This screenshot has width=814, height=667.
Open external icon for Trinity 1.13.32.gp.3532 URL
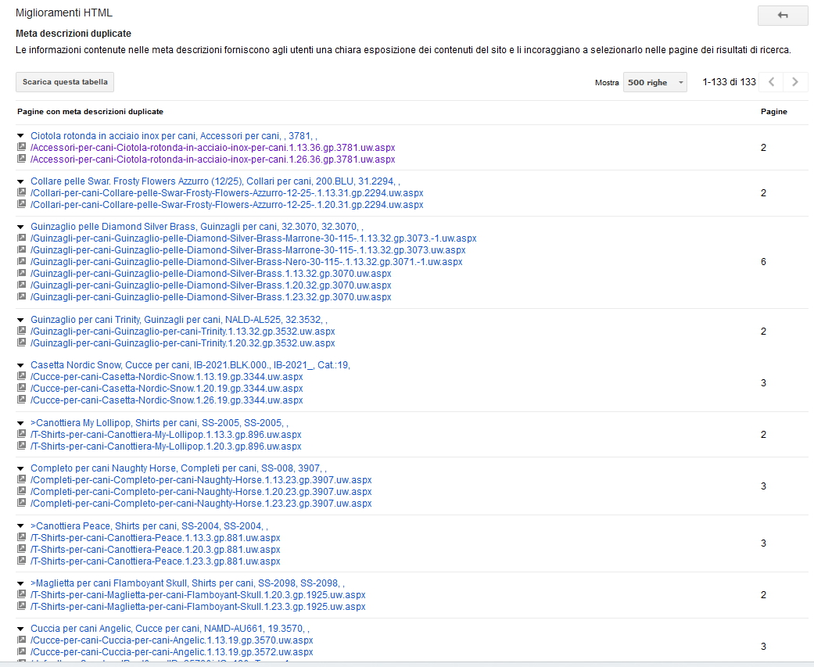[x=21, y=331]
